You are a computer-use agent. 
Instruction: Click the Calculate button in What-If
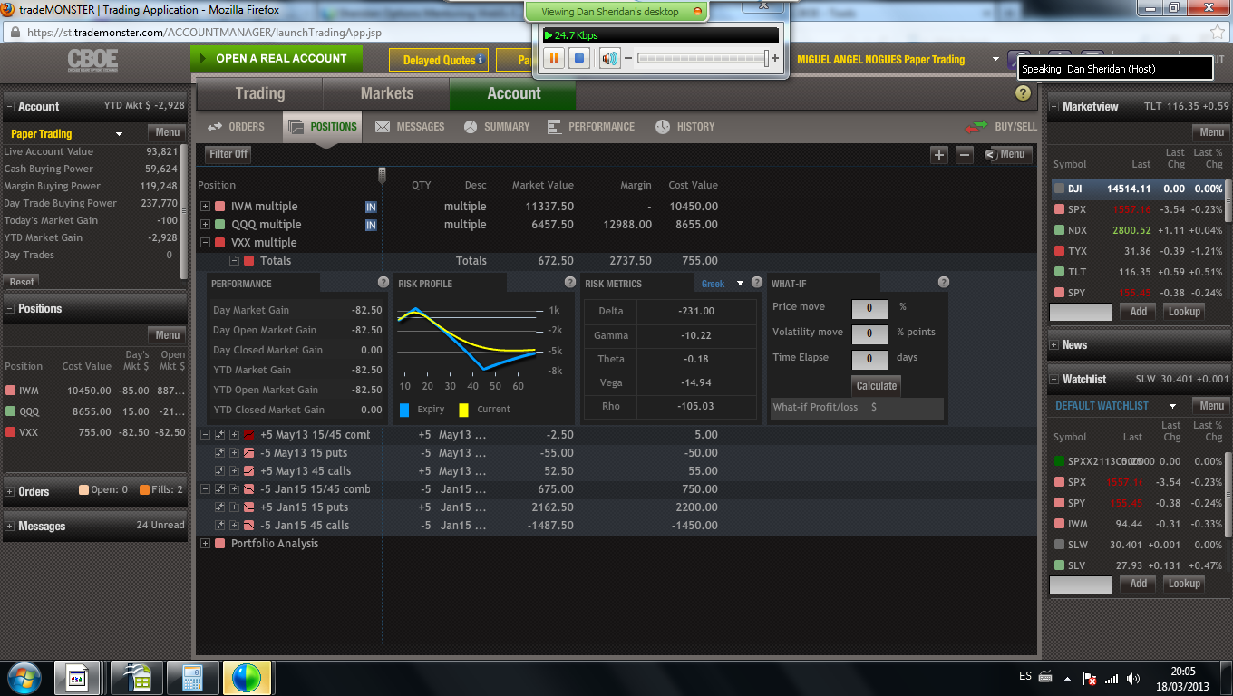tap(877, 385)
